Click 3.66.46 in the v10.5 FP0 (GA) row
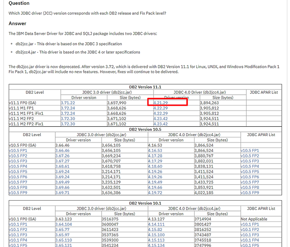The image size is (290, 247). tap(62, 145)
